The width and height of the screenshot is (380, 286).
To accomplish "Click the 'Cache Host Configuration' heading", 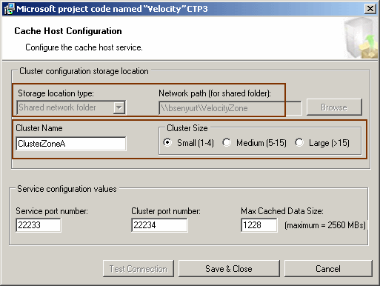I will click(68, 31).
